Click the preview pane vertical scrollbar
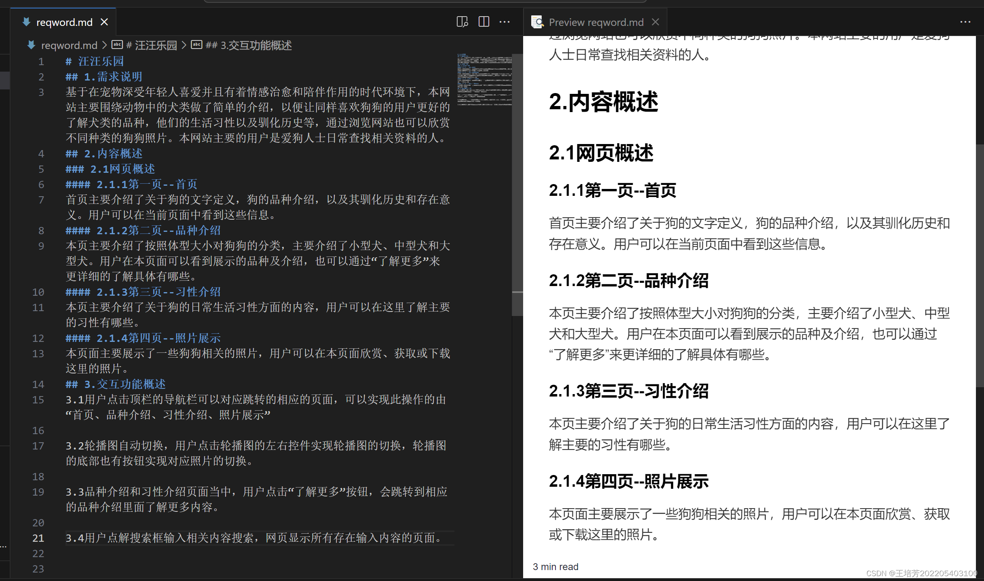984x581 pixels. (980, 265)
